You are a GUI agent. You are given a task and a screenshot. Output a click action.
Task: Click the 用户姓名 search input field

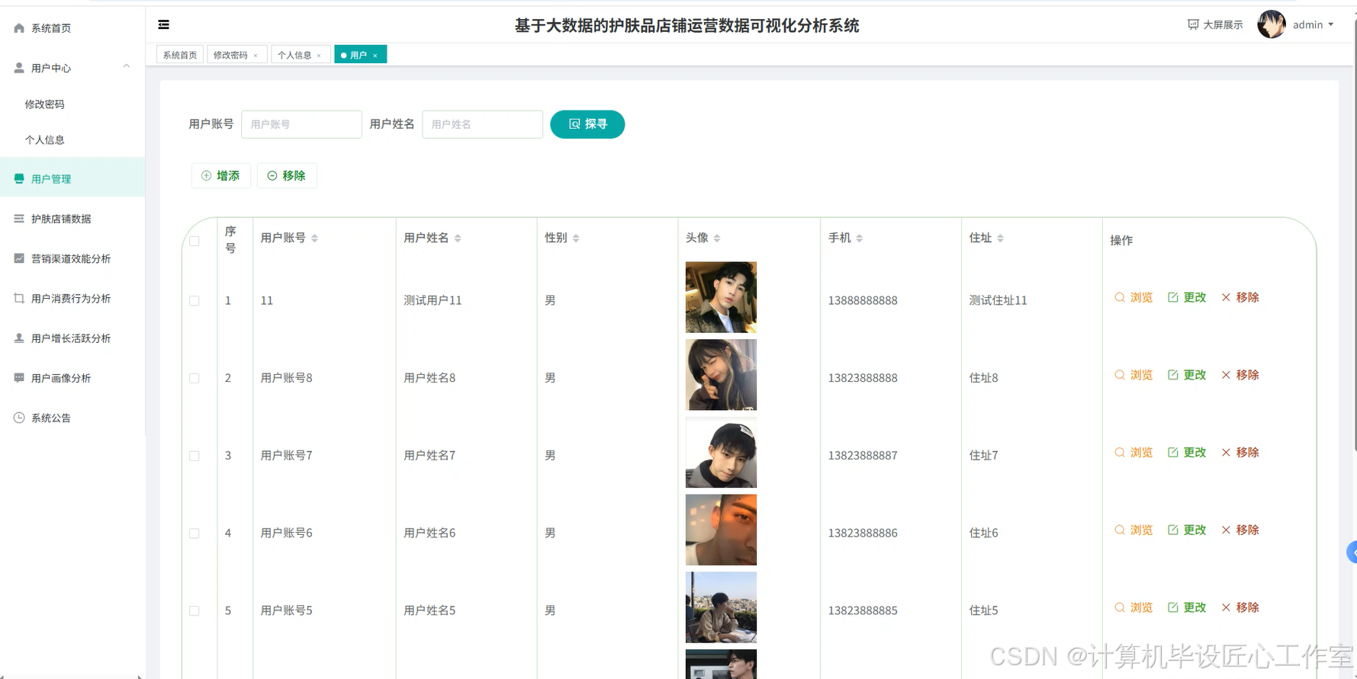point(482,124)
